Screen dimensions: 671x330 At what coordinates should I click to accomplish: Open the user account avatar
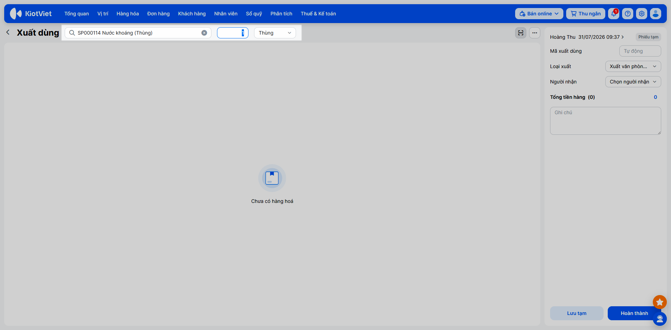[x=656, y=14]
